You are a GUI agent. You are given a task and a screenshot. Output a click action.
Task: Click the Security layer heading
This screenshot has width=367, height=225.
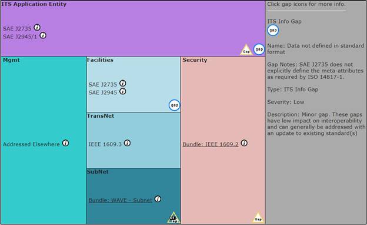[195, 60]
